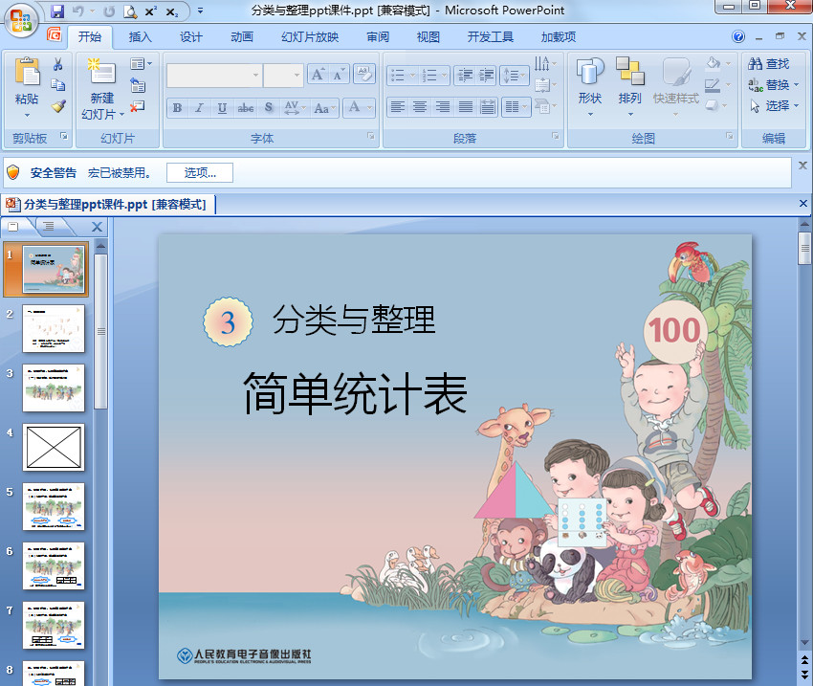Center align text

(420, 107)
